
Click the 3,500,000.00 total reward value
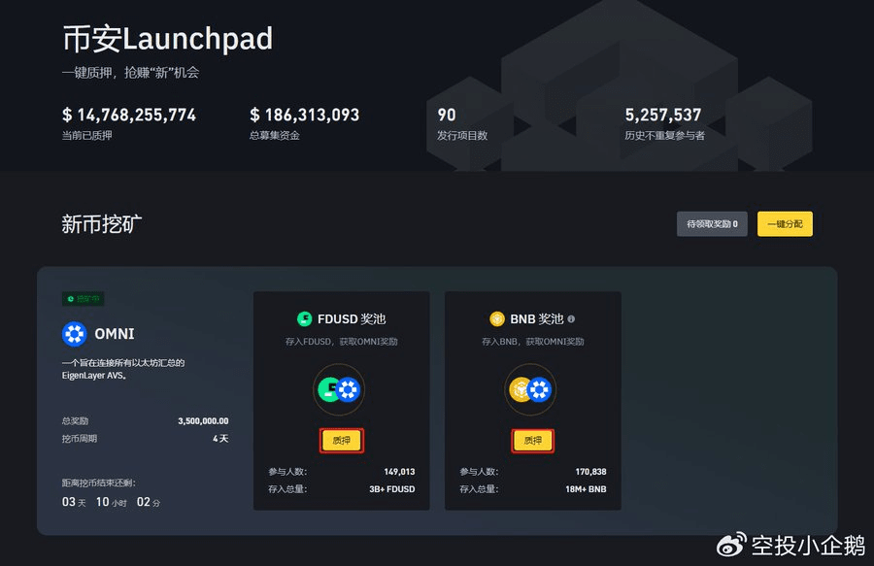tap(203, 421)
